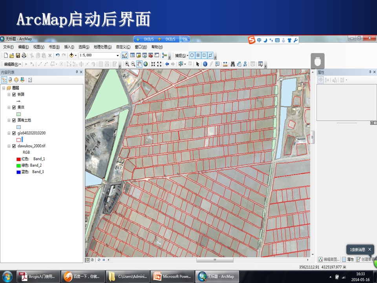Collapse the 铁路 layer legend
Image resolution: width=377 pixels, height=283 pixels.
9,95
